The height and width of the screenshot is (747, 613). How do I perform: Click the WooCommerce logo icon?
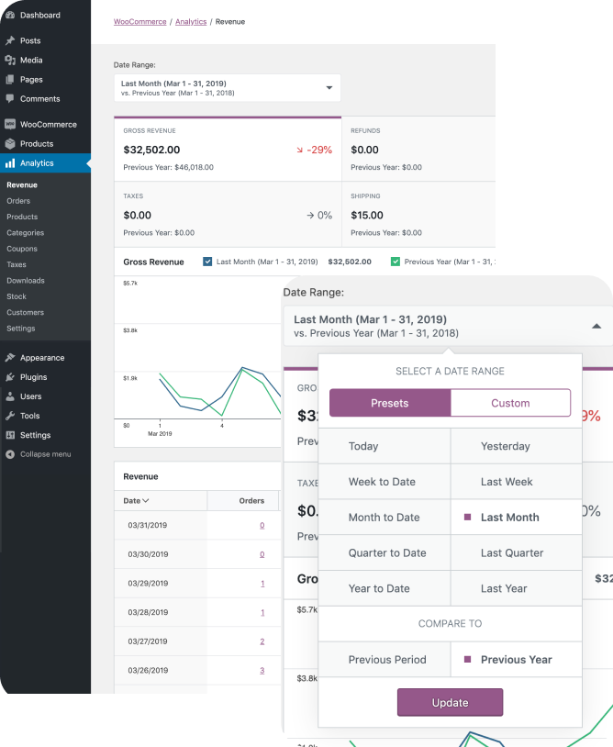pyautogui.click(x=10, y=125)
